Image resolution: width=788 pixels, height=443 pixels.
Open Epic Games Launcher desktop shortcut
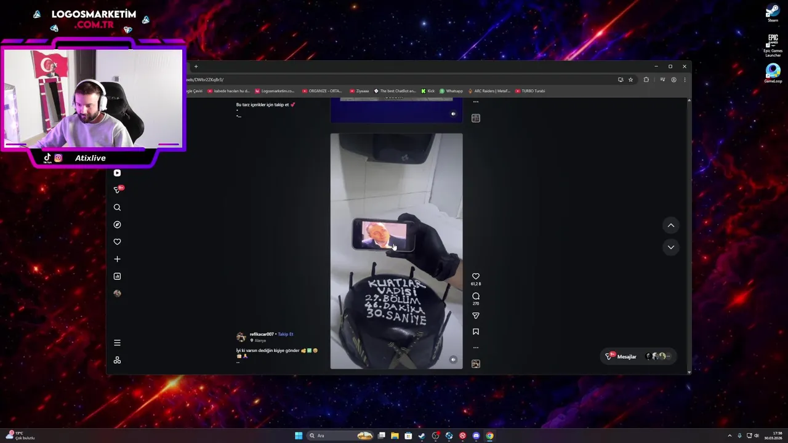[773, 46]
